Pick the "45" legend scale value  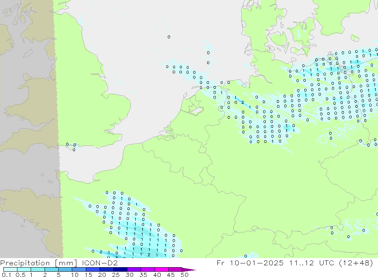coord(171,275)
